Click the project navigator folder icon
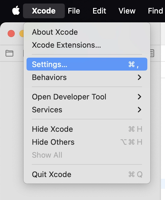This screenshot has height=200, width=165. pyautogui.click(x=9, y=53)
